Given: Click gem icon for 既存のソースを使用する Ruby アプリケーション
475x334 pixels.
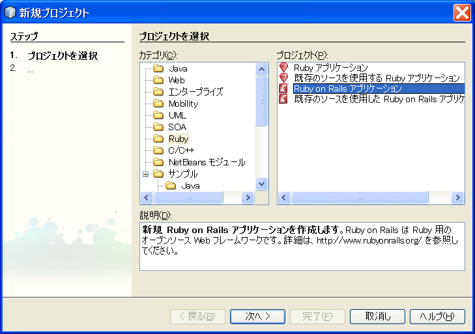Looking at the screenshot, I should click(x=283, y=78).
